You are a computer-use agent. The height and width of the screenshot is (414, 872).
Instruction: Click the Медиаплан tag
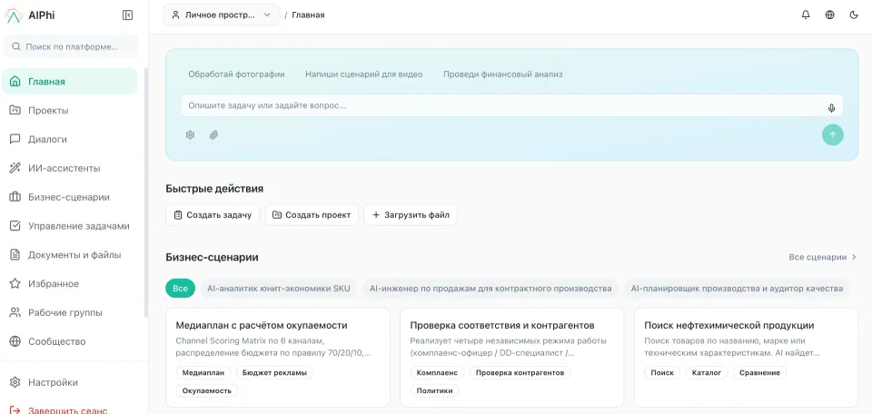(203, 373)
